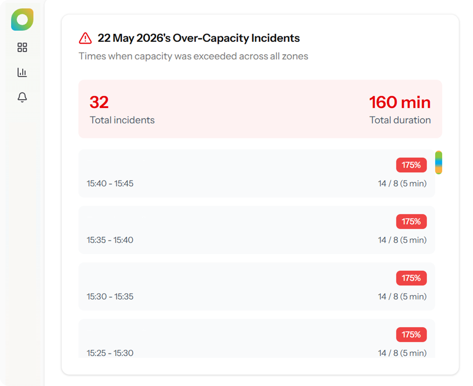Open the notifications bell icon
Screen dimensions: 473x386
(22, 97)
